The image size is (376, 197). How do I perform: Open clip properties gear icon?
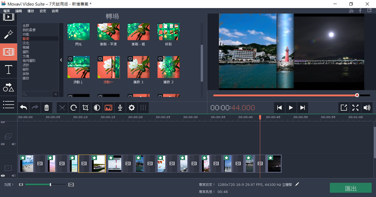click(x=132, y=107)
